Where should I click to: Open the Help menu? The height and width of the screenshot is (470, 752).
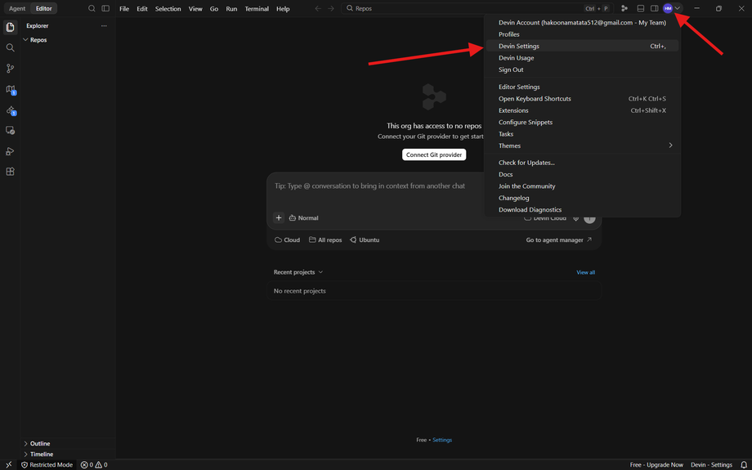[x=283, y=9]
